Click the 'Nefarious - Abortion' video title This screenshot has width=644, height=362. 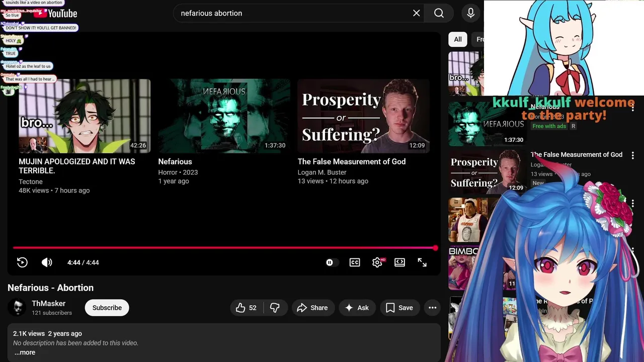(51, 288)
